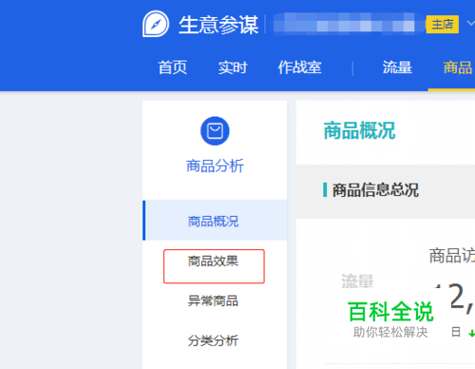This screenshot has height=369, width=475.
Task: Click the 商品分析 sidebar heading
Action: [x=215, y=165]
